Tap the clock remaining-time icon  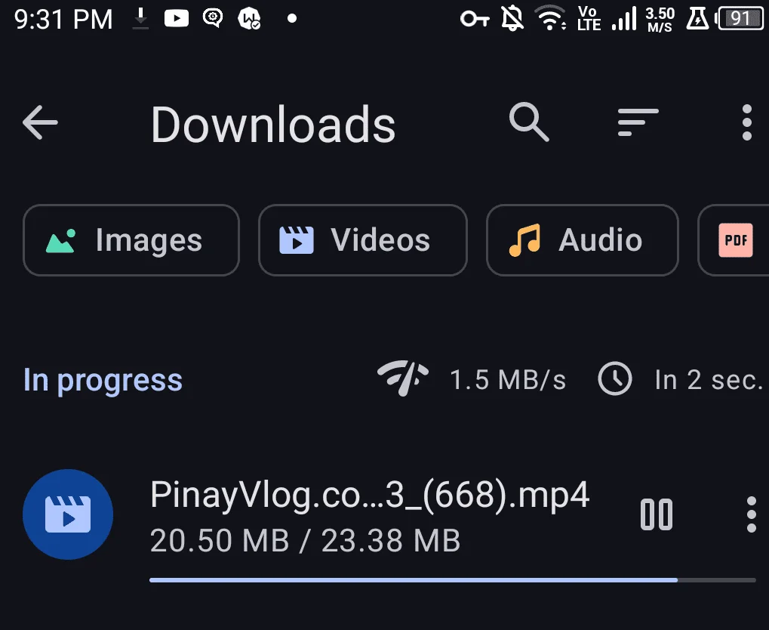coord(614,378)
